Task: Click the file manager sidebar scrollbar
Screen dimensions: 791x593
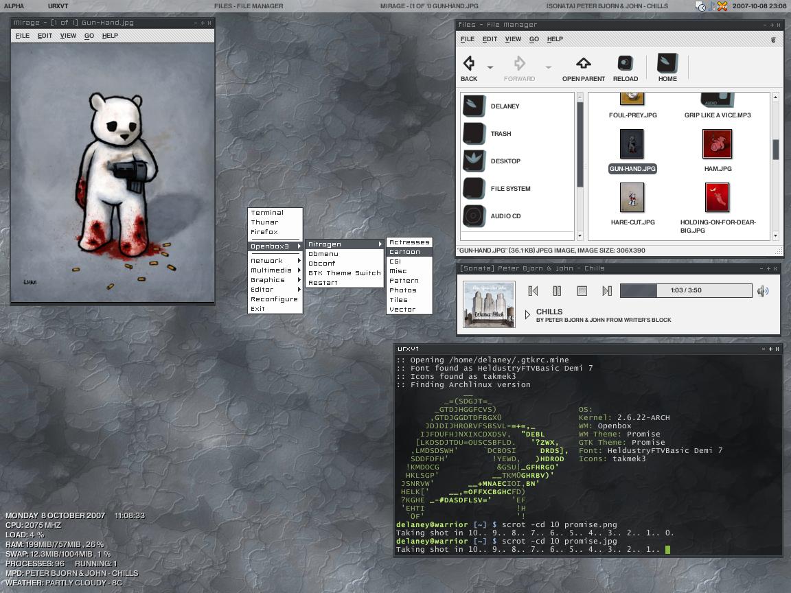Action: (580, 144)
